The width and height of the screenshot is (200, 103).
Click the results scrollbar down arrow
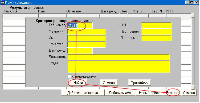click(193, 87)
